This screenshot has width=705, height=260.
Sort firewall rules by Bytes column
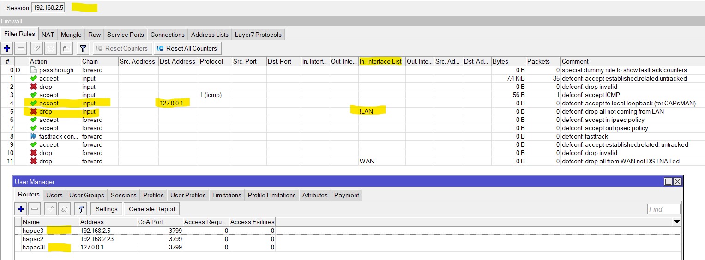point(508,61)
